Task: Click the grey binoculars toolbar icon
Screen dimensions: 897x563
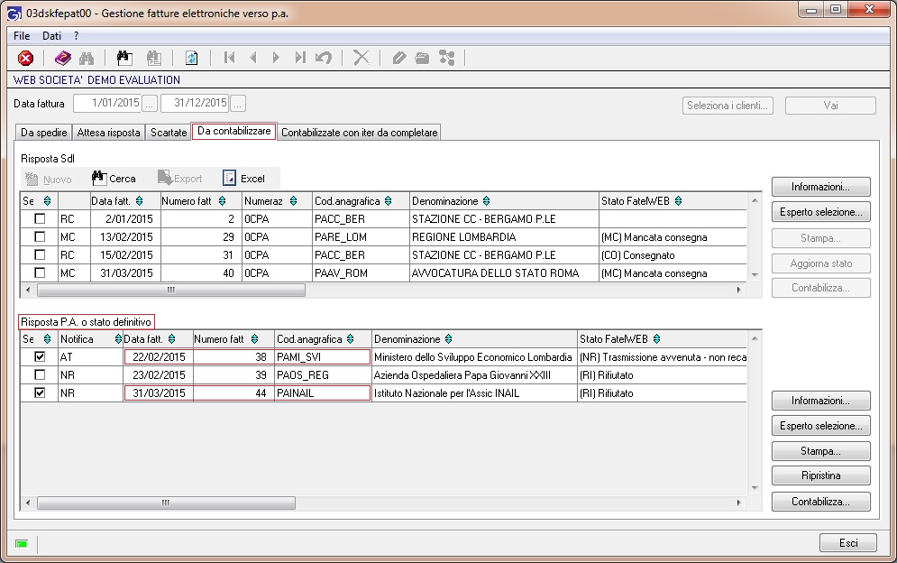Action: pos(87,58)
